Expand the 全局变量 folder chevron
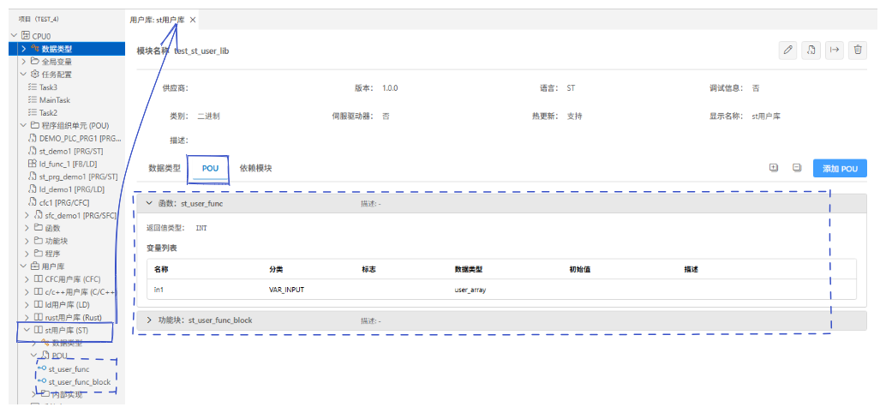 (x=24, y=62)
